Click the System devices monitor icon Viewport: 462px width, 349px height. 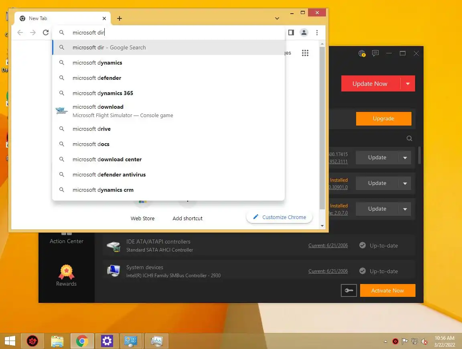[113, 271]
